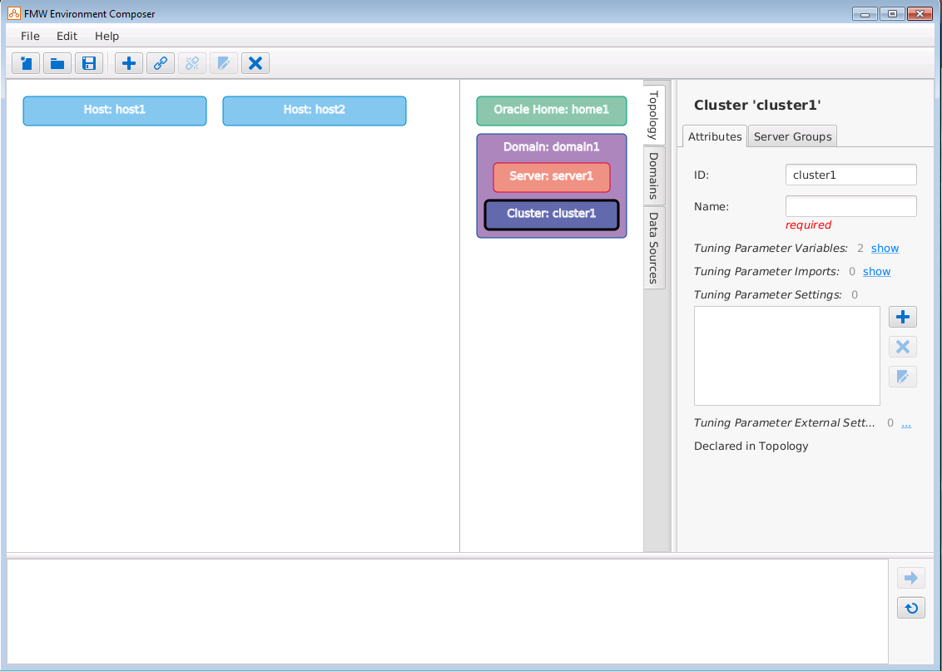This screenshot has width=942, height=671.
Task: Click the ID input field with cluster1
Action: tap(850, 175)
